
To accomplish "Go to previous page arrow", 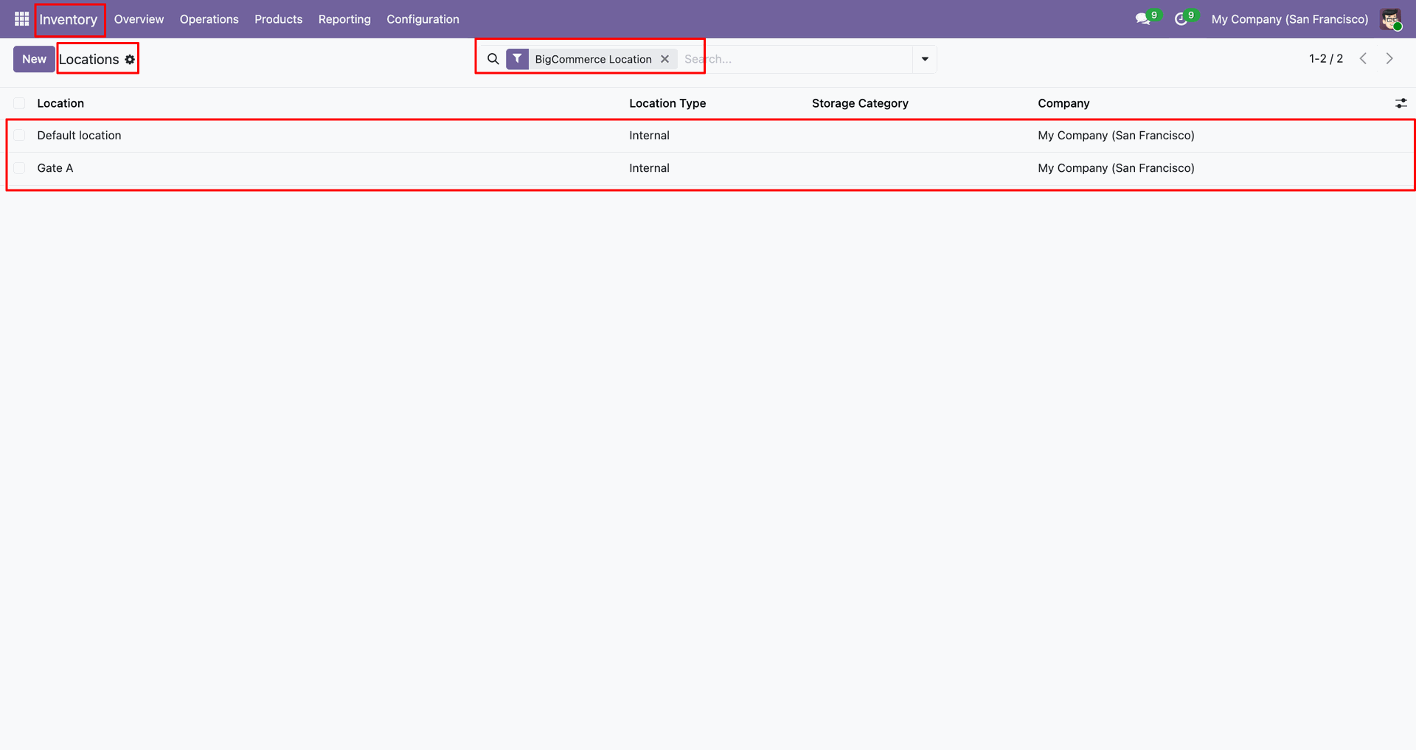I will click(x=1363, y=59).
